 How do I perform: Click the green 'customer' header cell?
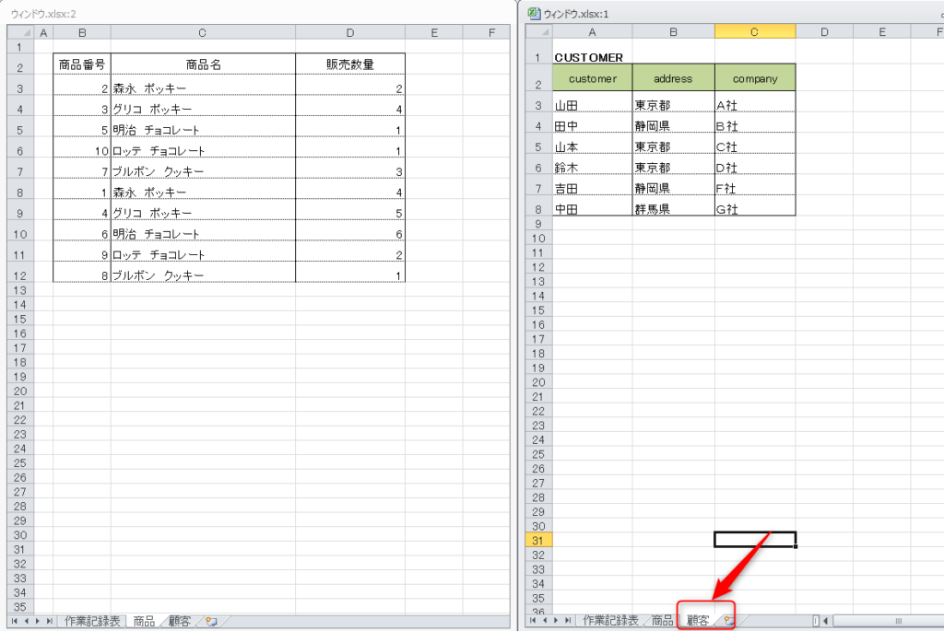click(x=592, y=79)
